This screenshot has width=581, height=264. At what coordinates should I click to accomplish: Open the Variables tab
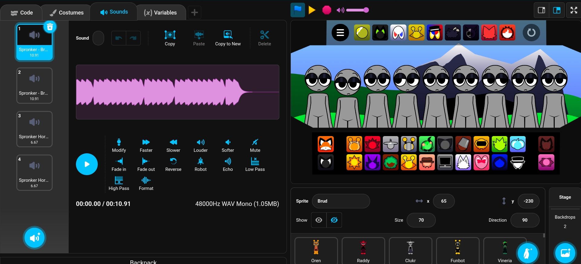pos(160,13)
